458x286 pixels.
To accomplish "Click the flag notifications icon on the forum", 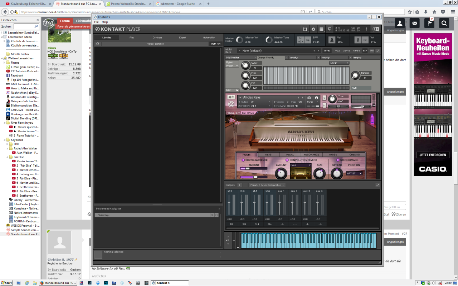I will tap(429, 23).
